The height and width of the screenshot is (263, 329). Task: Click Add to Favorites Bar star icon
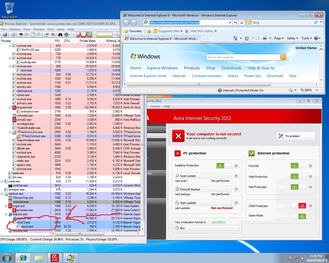tap(149, 31)
